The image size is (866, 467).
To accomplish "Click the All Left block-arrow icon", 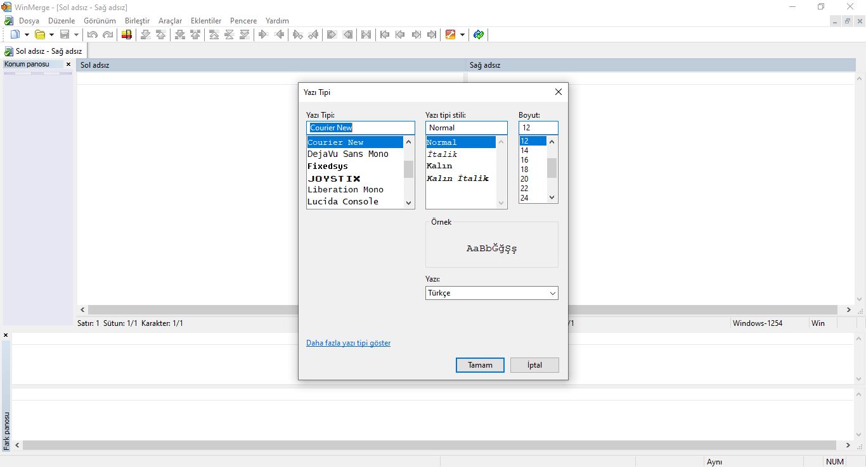I will pyautogui.click(x=347, y=35).
